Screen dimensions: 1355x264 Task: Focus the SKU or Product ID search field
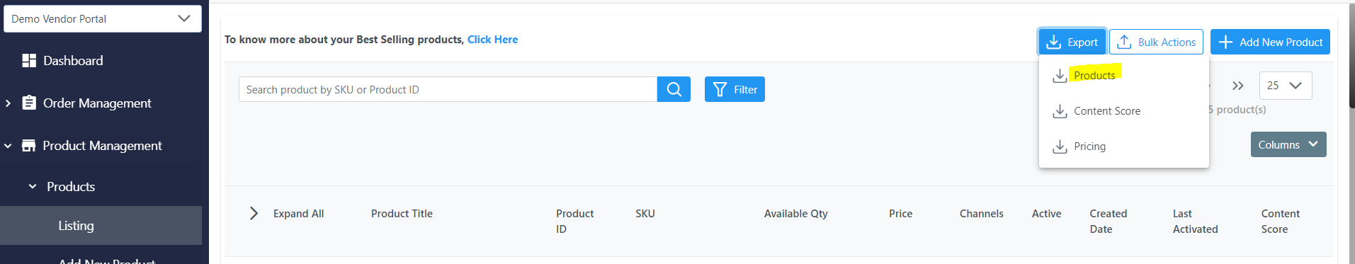click(x=448, y=89)
